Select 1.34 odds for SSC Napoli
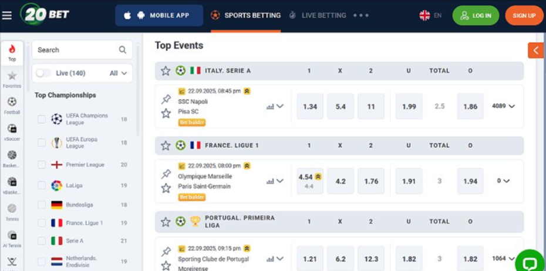This screenshot has width=546, height=271. tap(310, 106)
